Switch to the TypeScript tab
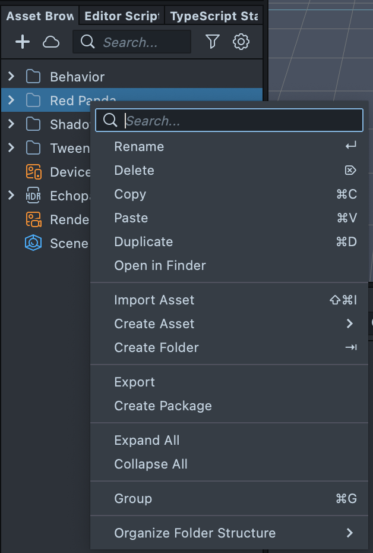The width and height of the screenshot is (373, 553). pos(214,16)
